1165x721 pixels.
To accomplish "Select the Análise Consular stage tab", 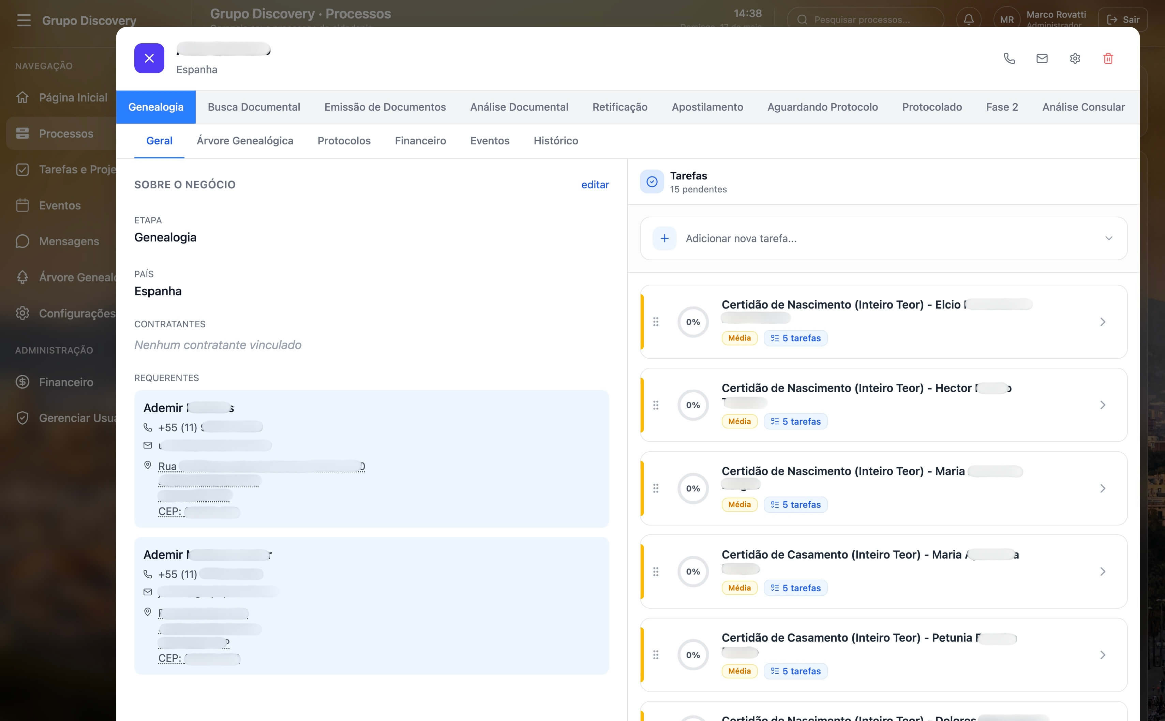I will click(1084, 107).
